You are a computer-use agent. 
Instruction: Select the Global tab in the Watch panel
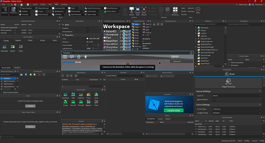click(x=168, y=119)
